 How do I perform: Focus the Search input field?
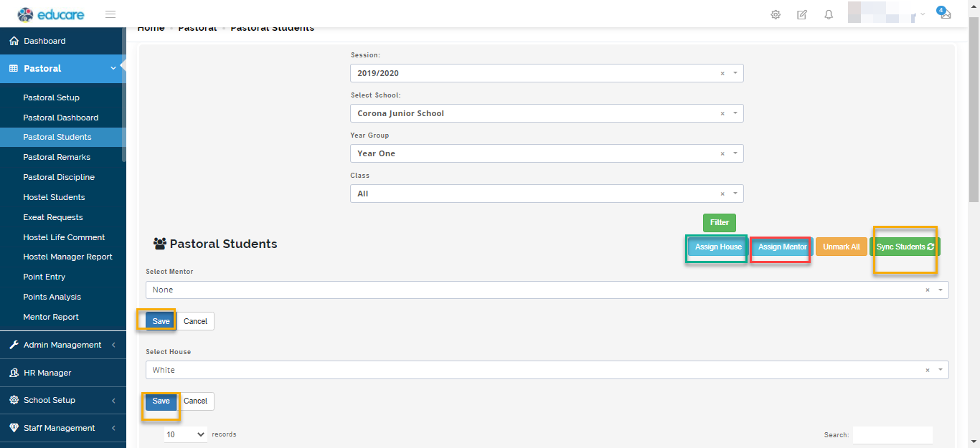(x=892, y=434)
